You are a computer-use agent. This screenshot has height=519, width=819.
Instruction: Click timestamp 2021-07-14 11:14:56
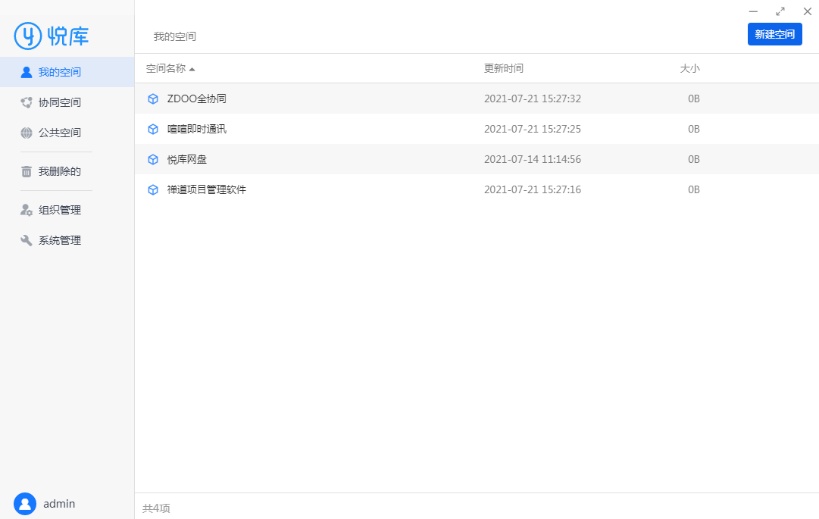coord(533,159)
